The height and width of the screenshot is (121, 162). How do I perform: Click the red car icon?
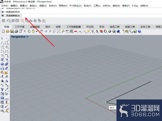(76, 31)
